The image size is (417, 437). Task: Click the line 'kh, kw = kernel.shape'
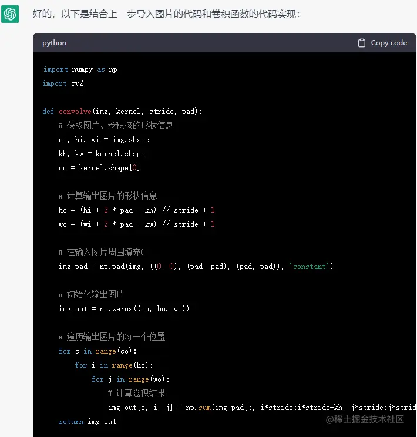[x=102, y=153]
